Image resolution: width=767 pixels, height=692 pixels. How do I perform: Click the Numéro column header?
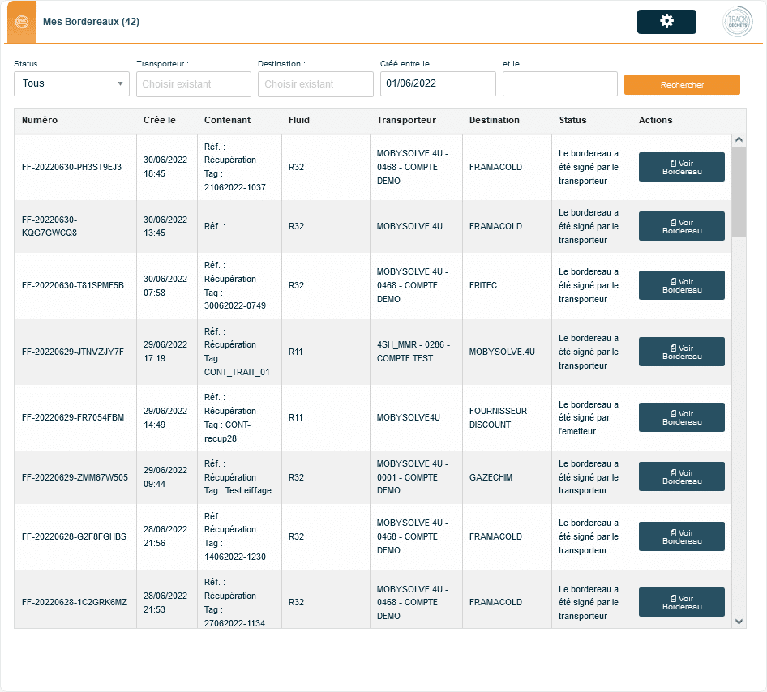(40, 120)
